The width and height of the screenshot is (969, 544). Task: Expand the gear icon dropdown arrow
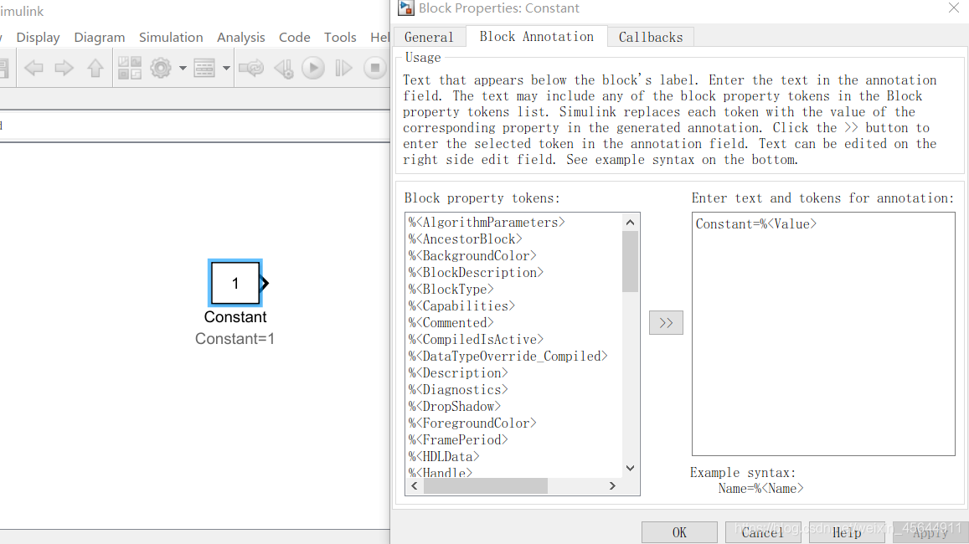183,68
